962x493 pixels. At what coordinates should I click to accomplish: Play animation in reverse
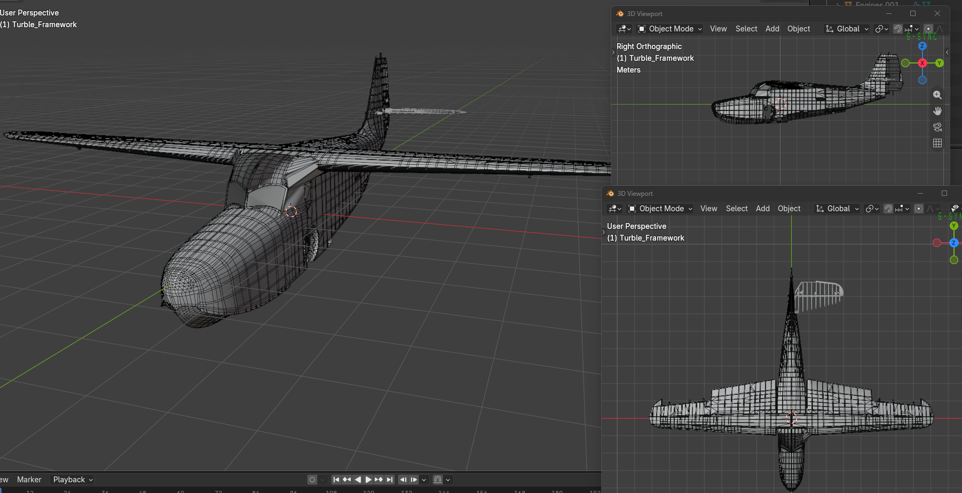coord(358,480)
